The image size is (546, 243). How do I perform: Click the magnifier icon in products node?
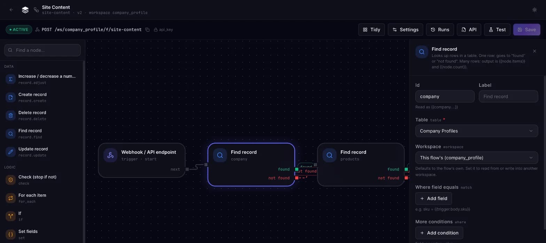(x=329, y=155)
